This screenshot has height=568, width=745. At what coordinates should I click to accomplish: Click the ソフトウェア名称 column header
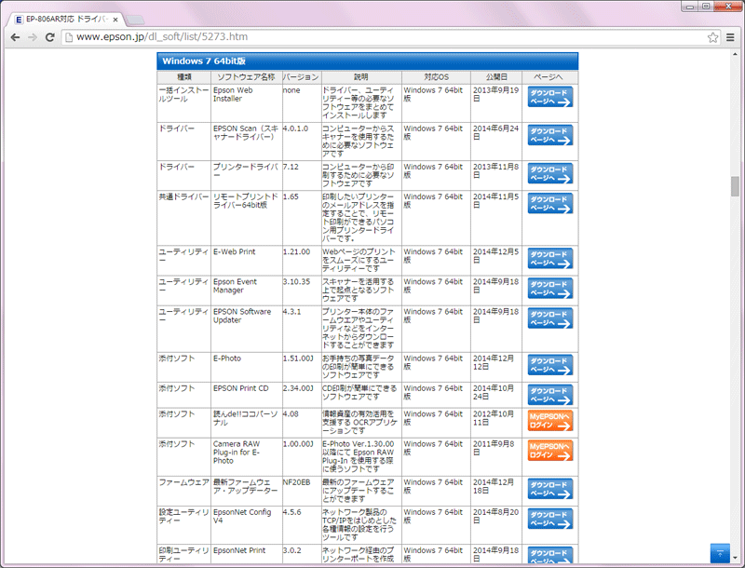(246, 77)
